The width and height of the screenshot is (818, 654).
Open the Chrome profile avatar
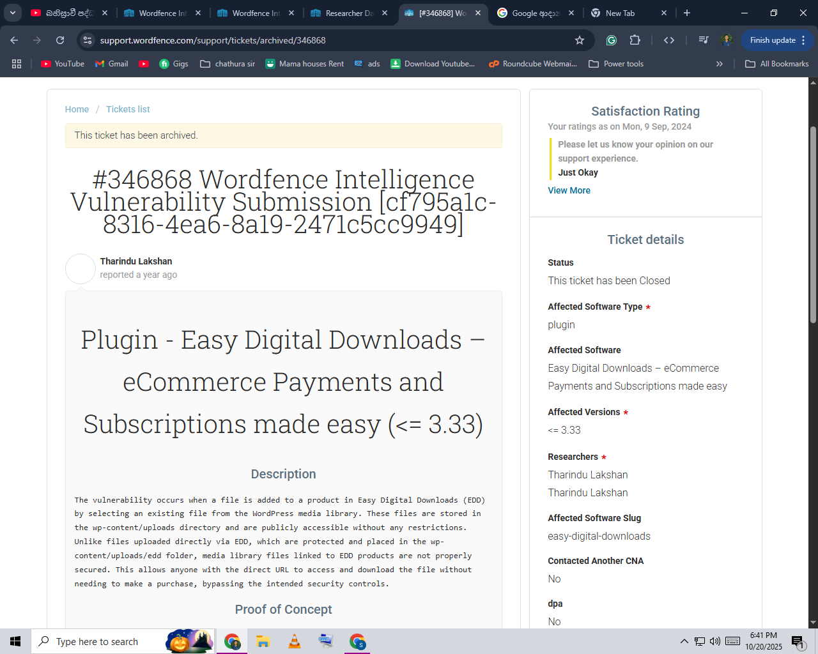click(727, 40)
